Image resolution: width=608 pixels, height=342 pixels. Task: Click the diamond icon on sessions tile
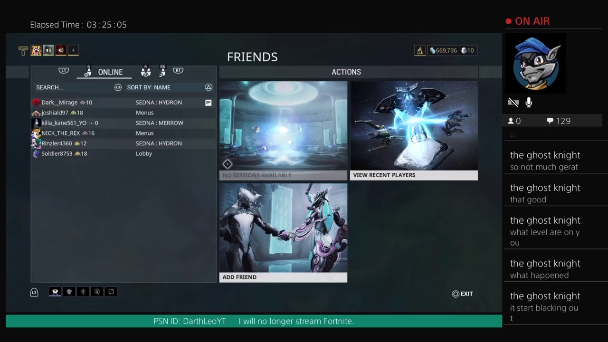click(x=228, y=164)
